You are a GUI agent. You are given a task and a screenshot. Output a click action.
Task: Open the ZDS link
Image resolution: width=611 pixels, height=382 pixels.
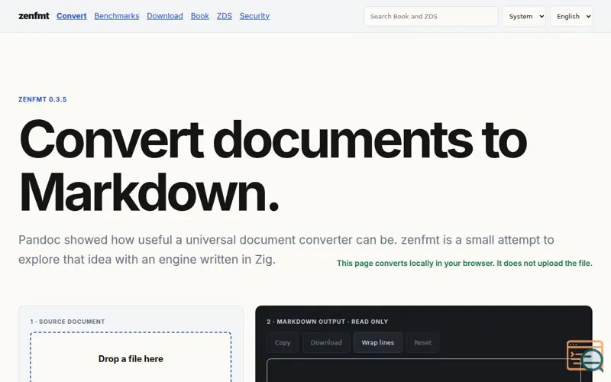coord(224,16)
